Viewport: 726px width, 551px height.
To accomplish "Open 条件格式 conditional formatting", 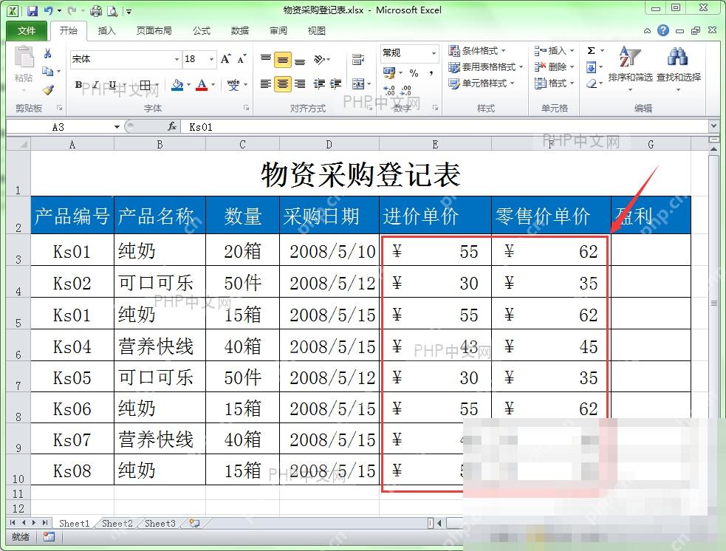I will (477, 50).
